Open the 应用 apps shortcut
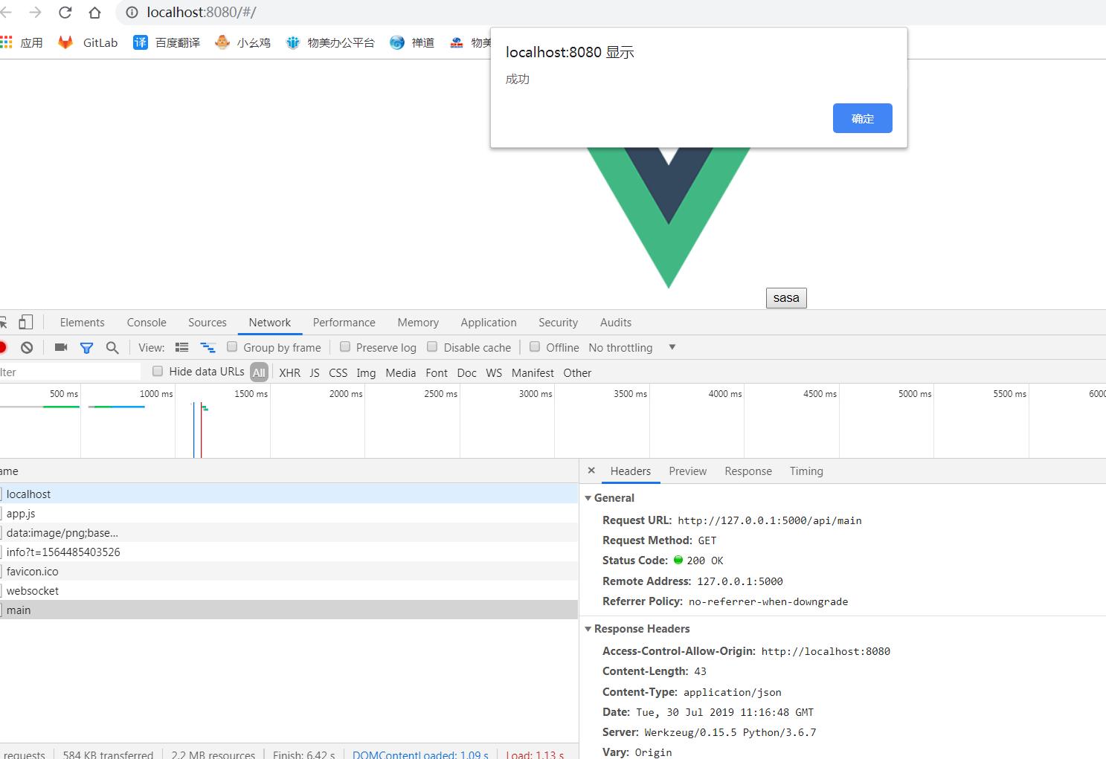Image resolution: width=1106 pixels, height=759 pixels. 22,42
